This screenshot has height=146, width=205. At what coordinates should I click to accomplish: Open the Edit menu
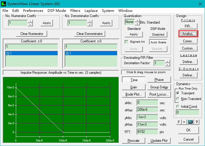pos(16,10)
